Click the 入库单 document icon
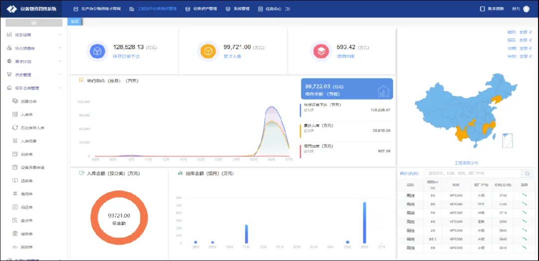Viewport: 539px width, 261px height. click(15, 114)
